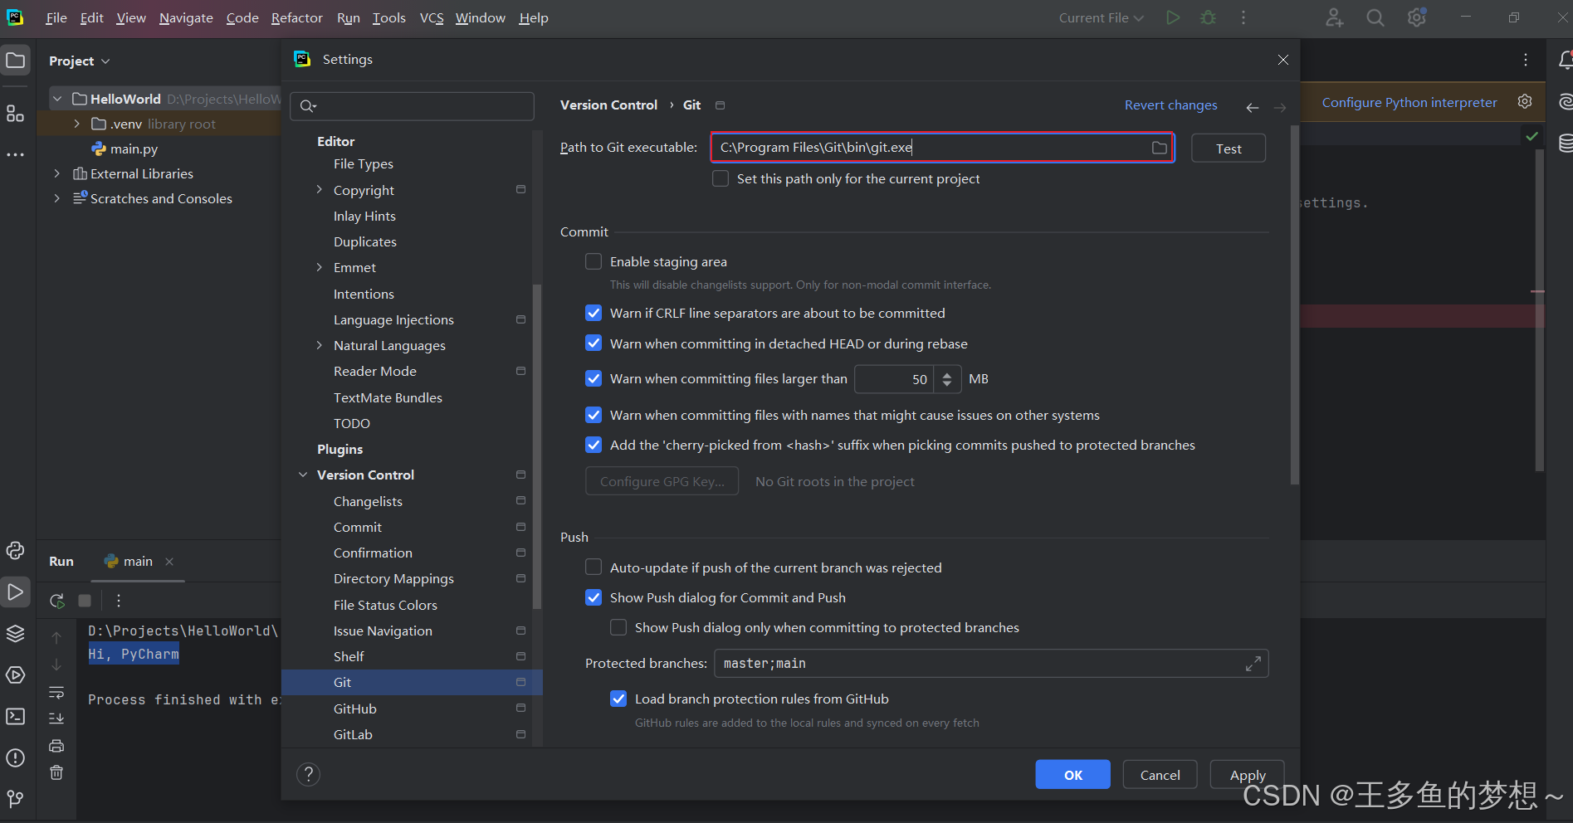Screen dimensions: 1573x823
Task: Open the Services tool window icon
Action: 16,675
